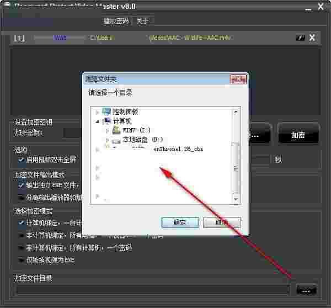Viewport: 331px width, 308px height.
Task: Click the 计算机 computer icon in tree
Action: [107, 121]
